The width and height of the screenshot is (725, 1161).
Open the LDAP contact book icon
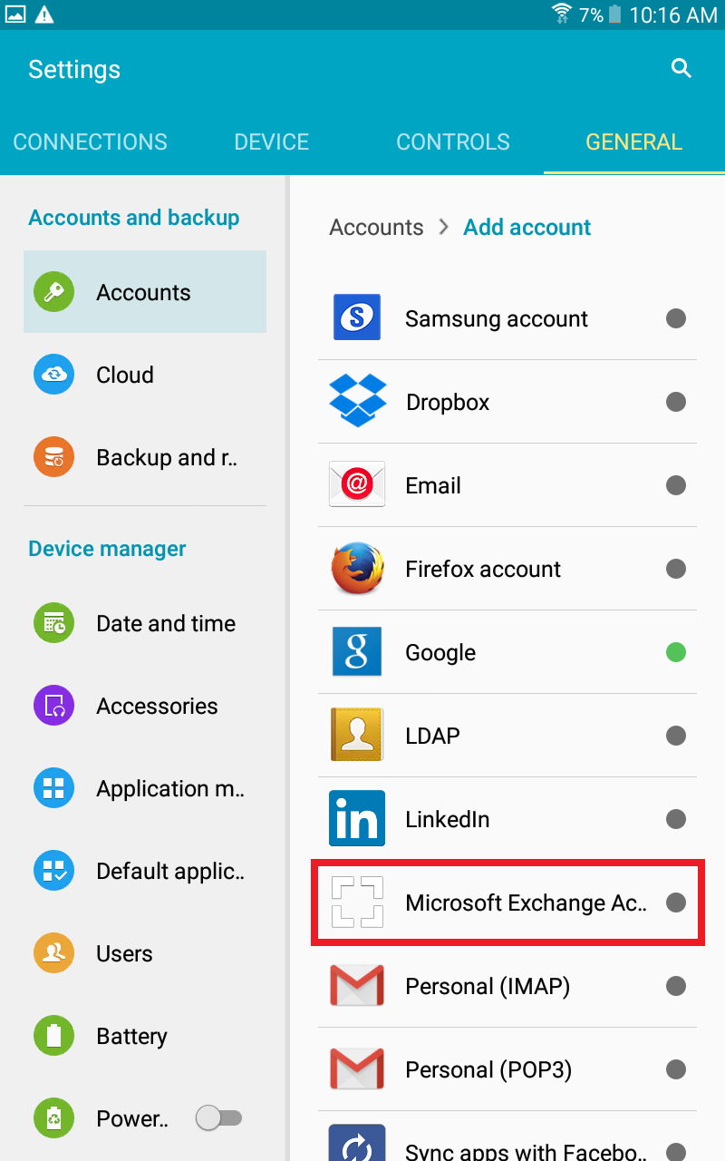(357, 735)
